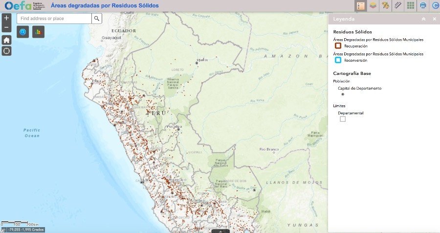Close the Leyenda panel

434,19
